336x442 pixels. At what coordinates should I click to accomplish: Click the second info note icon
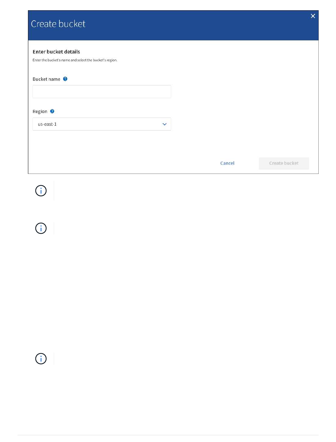pos(41,228)
